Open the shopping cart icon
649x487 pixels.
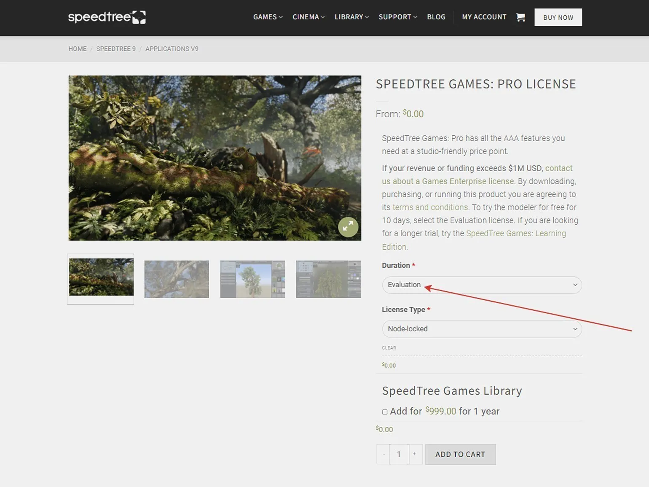pyautogui.click(x=520, y=17)
